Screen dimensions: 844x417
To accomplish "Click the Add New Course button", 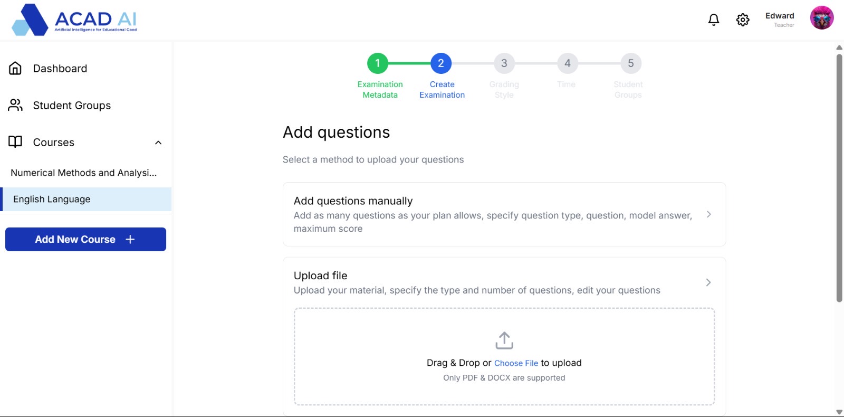I will 85,240.
